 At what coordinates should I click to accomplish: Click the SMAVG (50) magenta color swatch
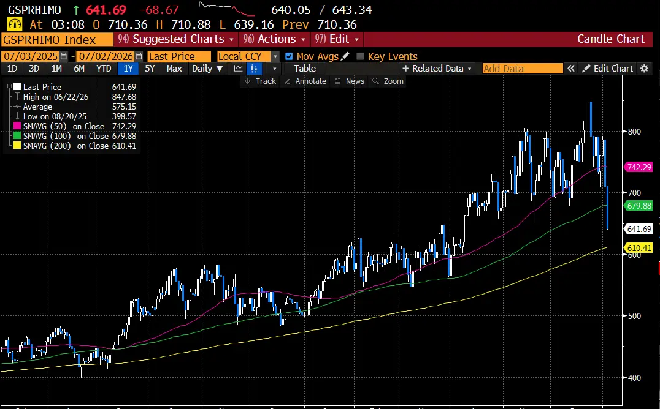(17, 126)
